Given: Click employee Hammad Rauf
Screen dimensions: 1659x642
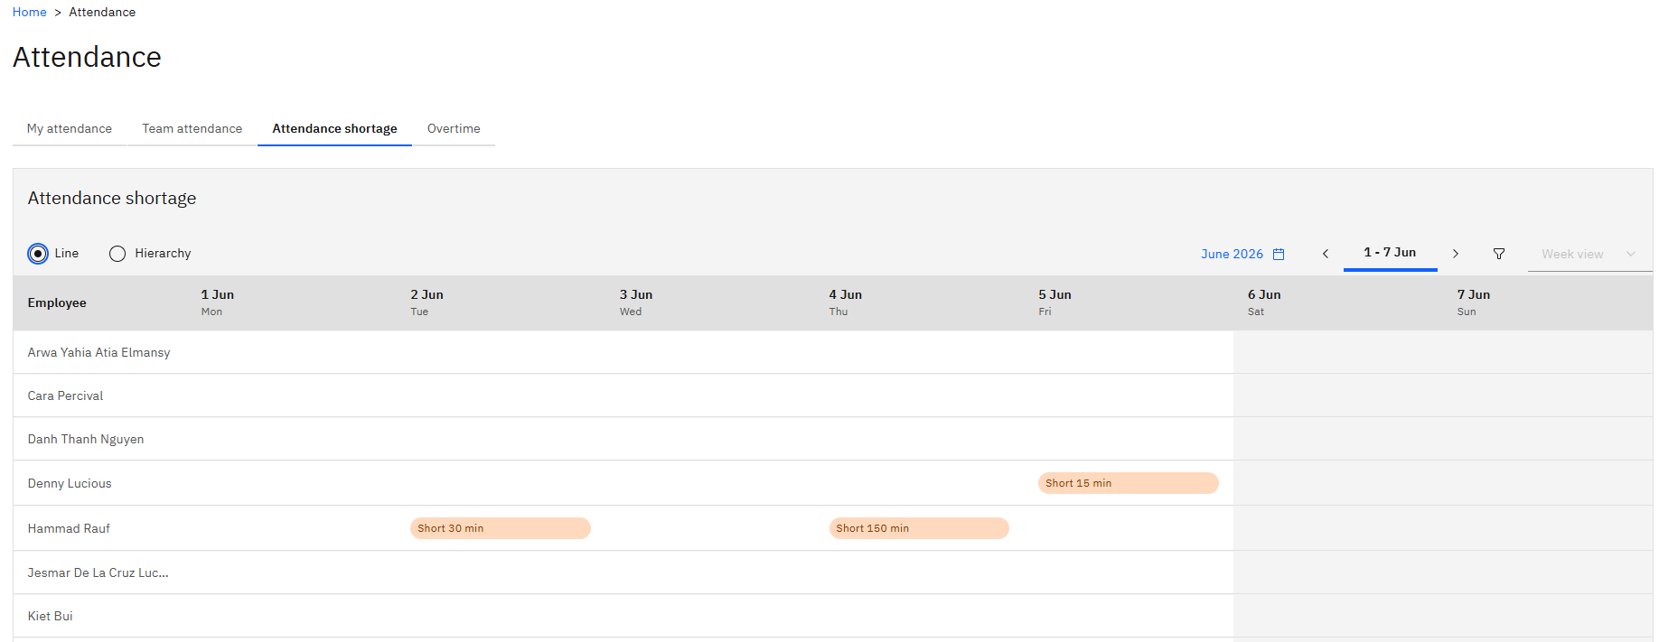Looking at the screenshot, I should pyautogui.click(x=69, y=528).
